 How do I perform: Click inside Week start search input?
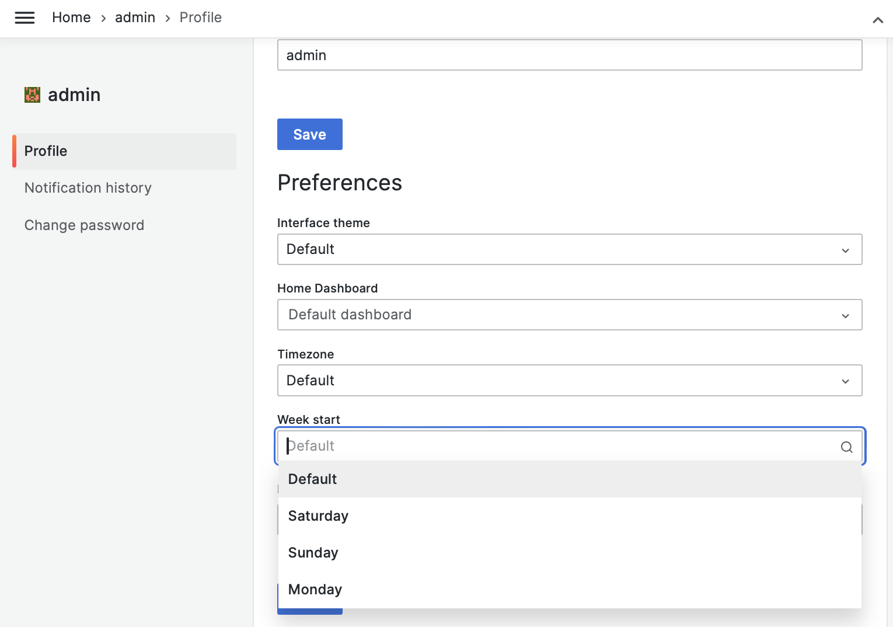pos(554,447)
